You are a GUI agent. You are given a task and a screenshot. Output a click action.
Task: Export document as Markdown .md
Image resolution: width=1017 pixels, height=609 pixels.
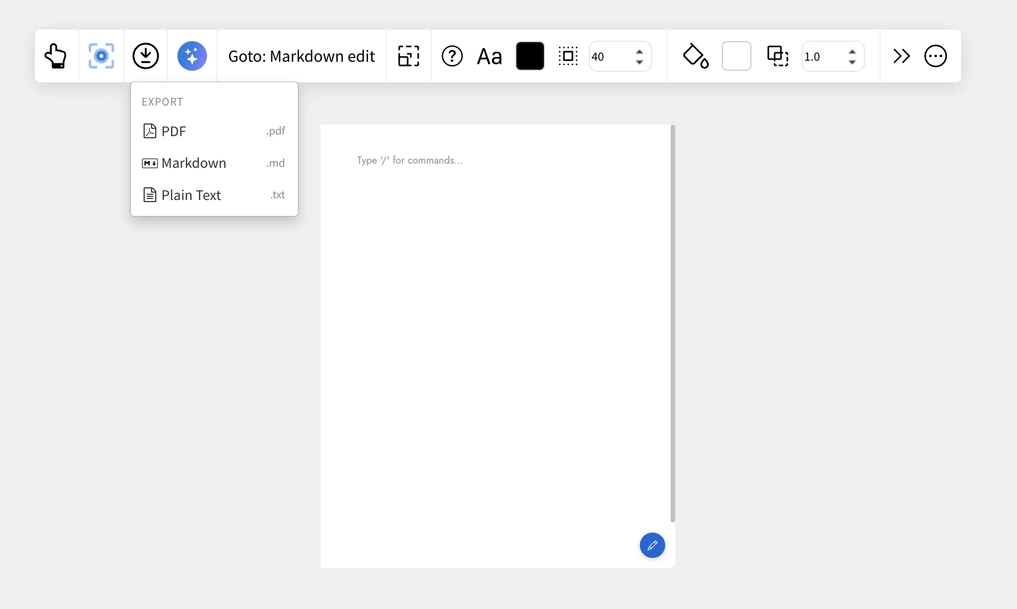(x=214, y=163)
